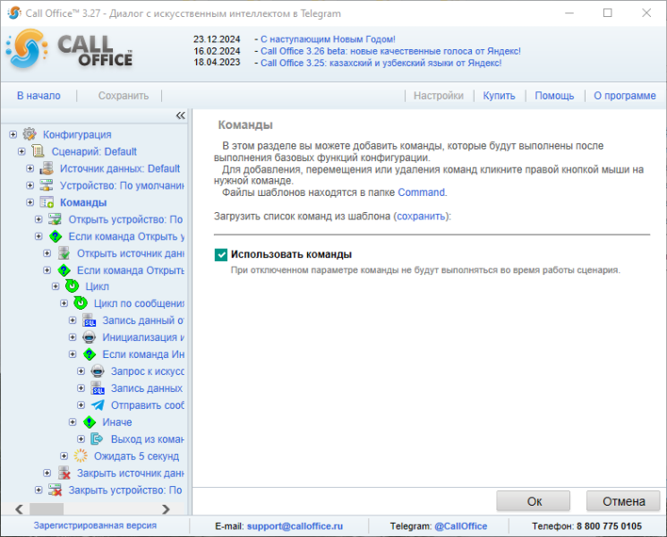Screen dimensions: 667x537
Task: Click the green diamond icon of Если команда Открыть у
Action: tap(56, 236)
